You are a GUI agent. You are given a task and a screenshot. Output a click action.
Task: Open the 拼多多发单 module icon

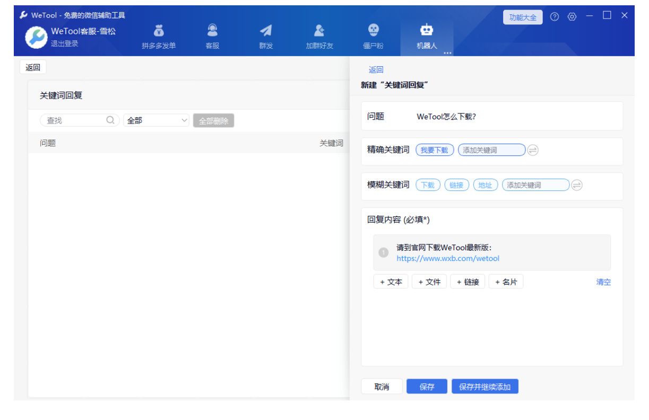pyautogui.click(x=158, y=31)
